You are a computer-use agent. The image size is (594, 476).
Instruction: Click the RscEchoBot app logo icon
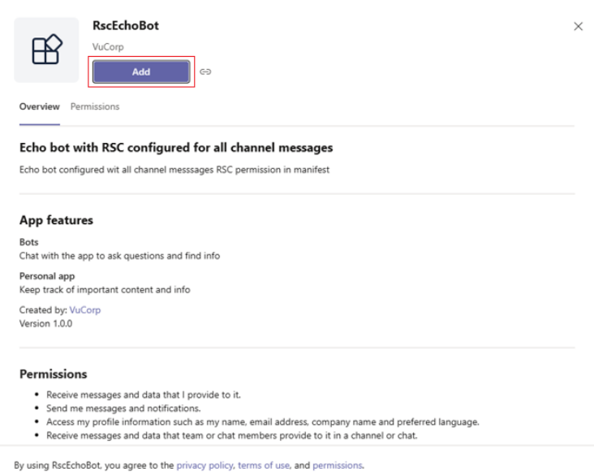(x=46, y=50)
